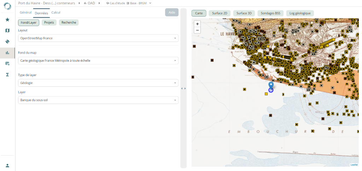Open the Type de layer dropdown
The height and width of the screenshot is (171, 362).
[98, 83]
